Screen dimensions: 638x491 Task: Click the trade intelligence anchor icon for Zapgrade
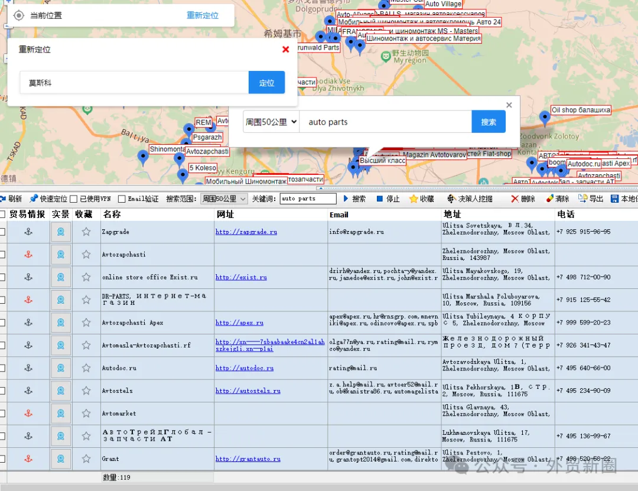pyautogui.click(x=28, y=232)
